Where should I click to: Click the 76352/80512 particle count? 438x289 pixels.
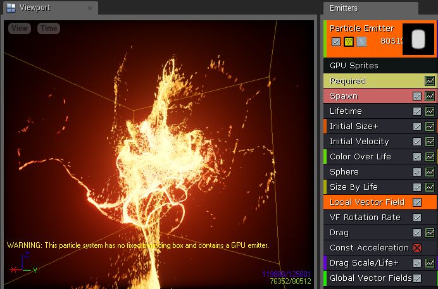pos(291,281)
